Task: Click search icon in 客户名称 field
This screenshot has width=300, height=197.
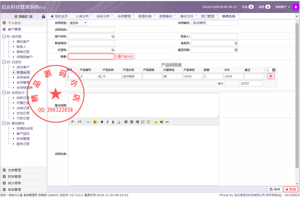Action: click(x=113, y=36)
